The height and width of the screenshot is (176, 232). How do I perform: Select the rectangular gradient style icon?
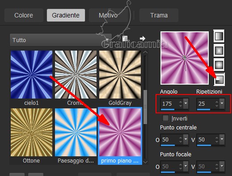click(x=219, y=51)
